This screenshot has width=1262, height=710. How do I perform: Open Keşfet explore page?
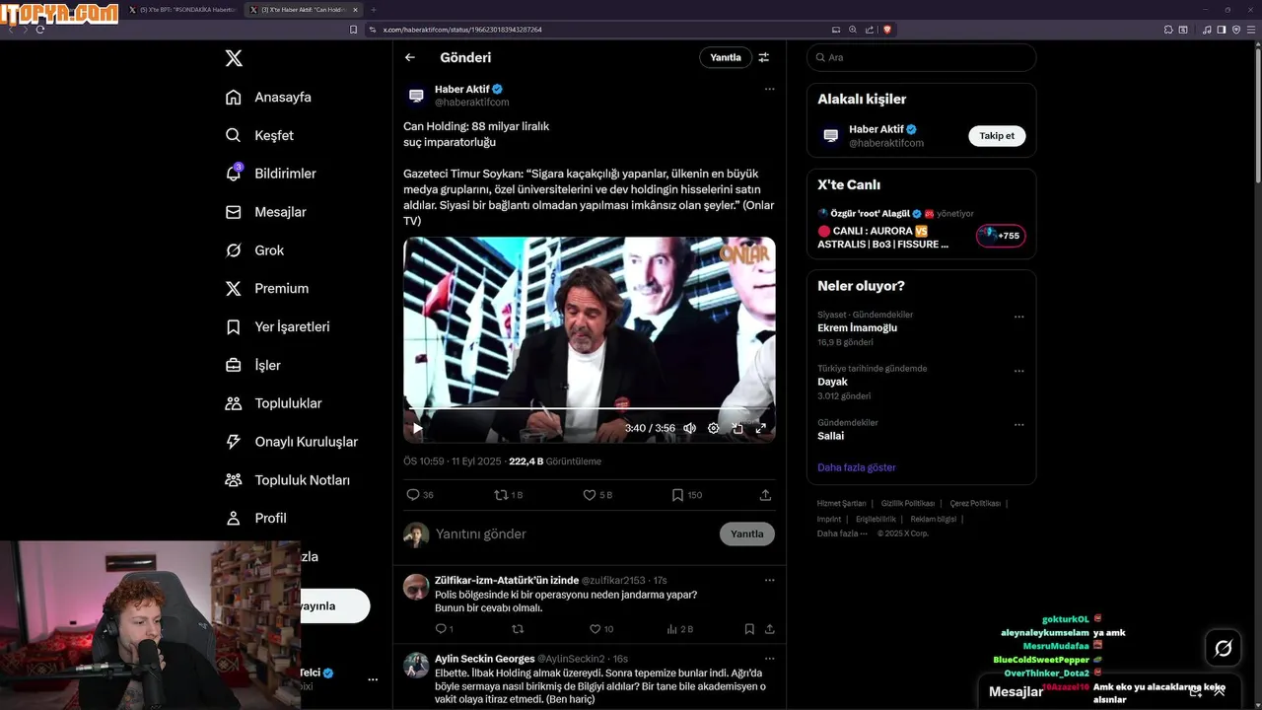[x=259, y=135]
